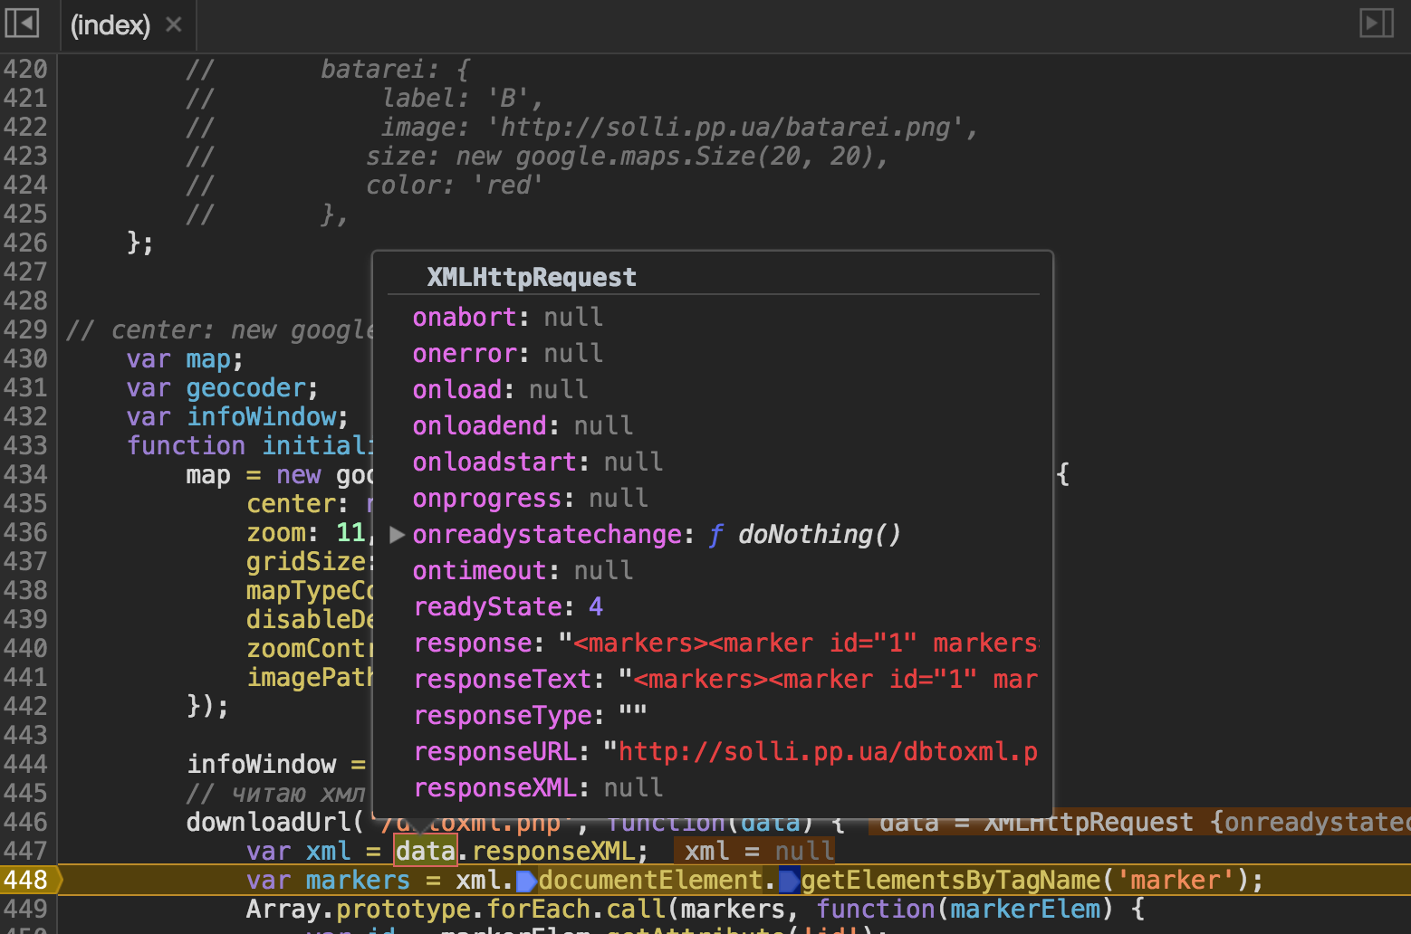
Task: Set a breakpoint on line 449
Action: [26, 909]
